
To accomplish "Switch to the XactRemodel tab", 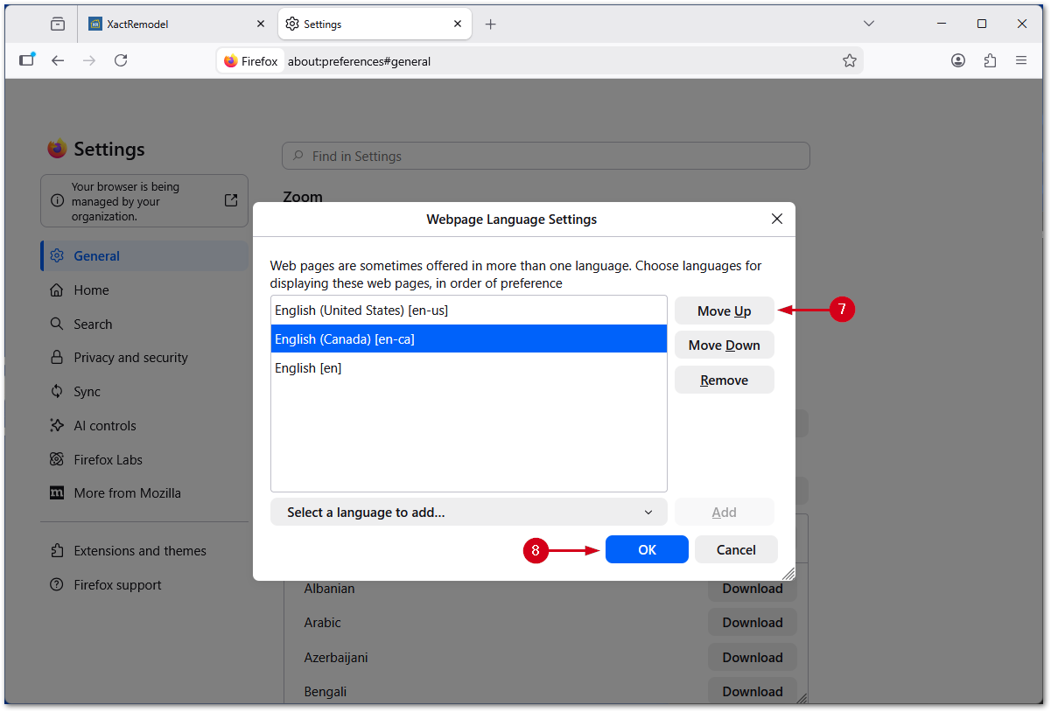I will tap(176, 24).
